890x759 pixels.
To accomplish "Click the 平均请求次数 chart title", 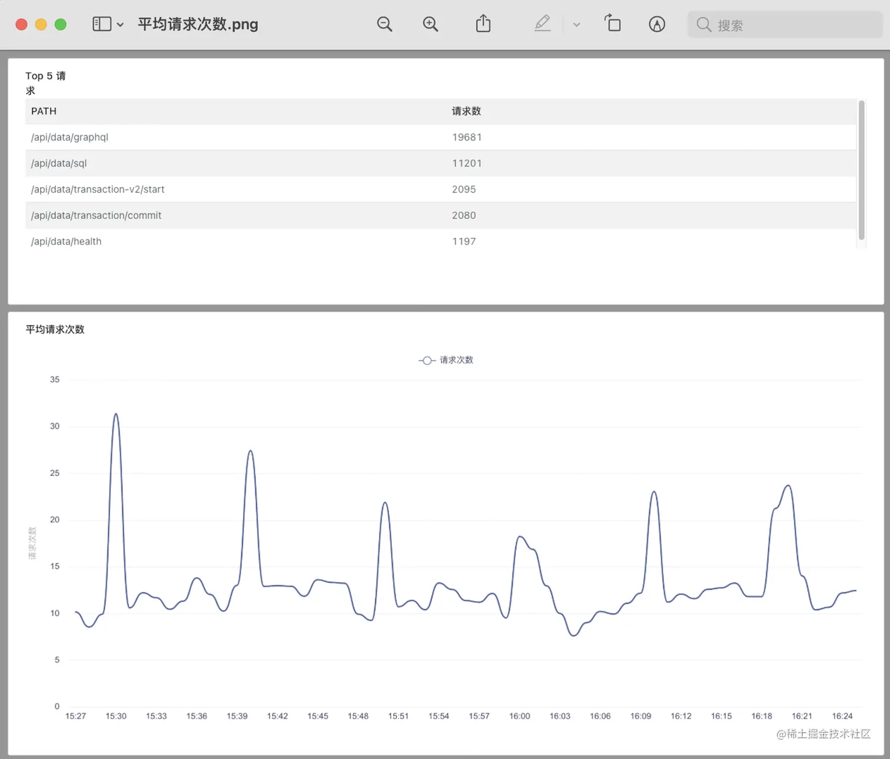I will click(55, 329).
